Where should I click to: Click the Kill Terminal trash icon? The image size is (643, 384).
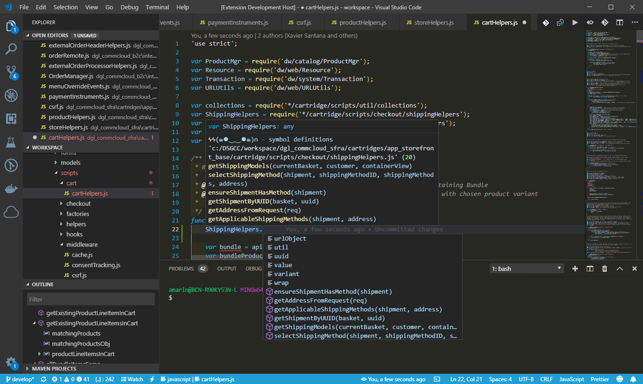click(604, 269)
